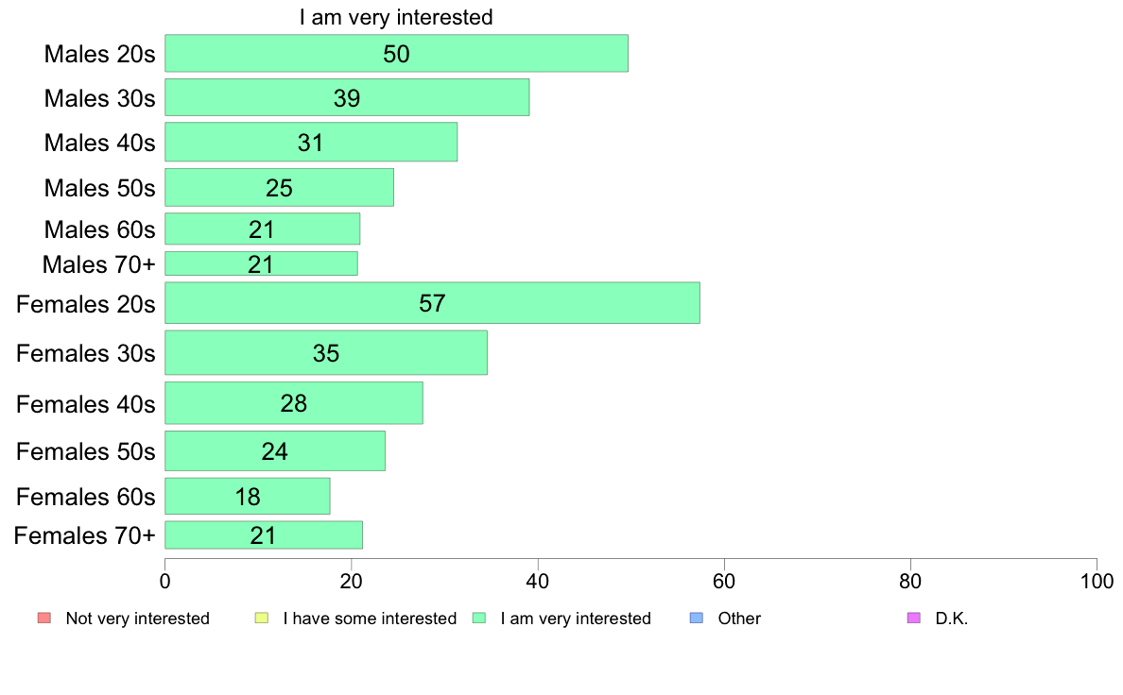Click the green I am very interested swatch

pos(479,618)
